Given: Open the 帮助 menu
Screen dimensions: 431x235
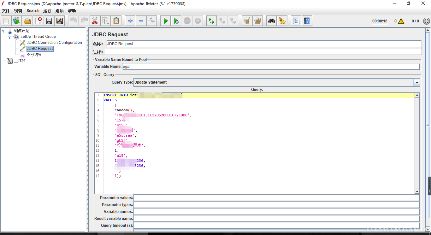Looking at the screenshot, I should (72, 11).
